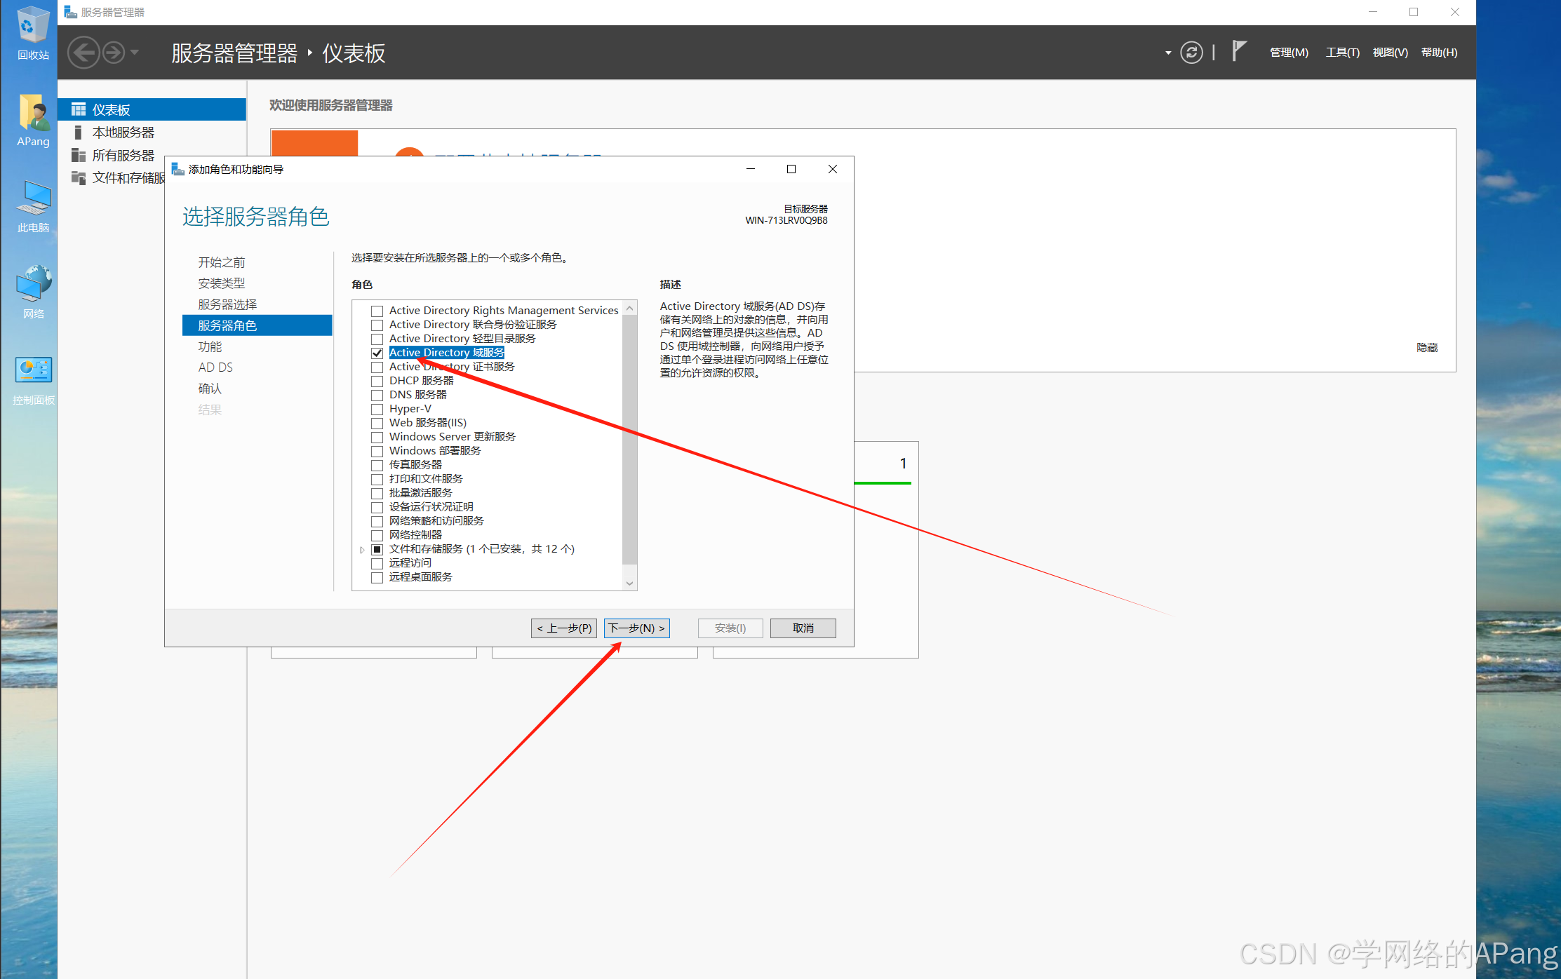This screenshot has width=1561, height=979.
Task: Click the 取消 button
Action: [x=803, y=628]
